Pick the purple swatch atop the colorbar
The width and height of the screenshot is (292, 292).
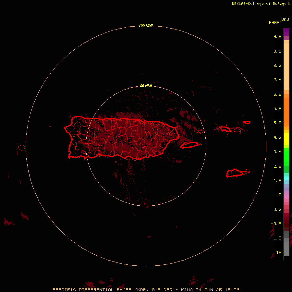coord(286,32)
